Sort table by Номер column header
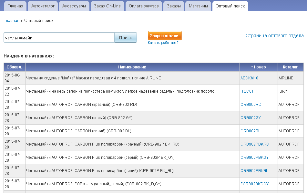Viewport: 307px width, 193px height. 260,67
